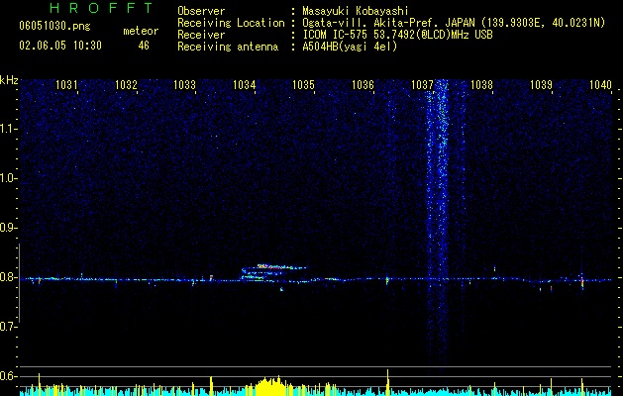Click the 1039 time marker
623x396 pixels.
click(541, 84)
